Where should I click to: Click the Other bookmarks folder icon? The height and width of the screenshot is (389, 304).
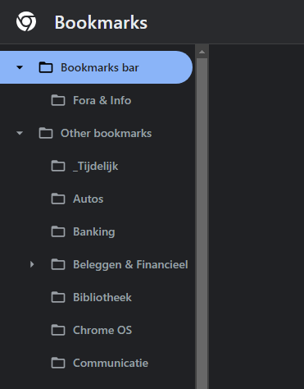click(46, 133)
